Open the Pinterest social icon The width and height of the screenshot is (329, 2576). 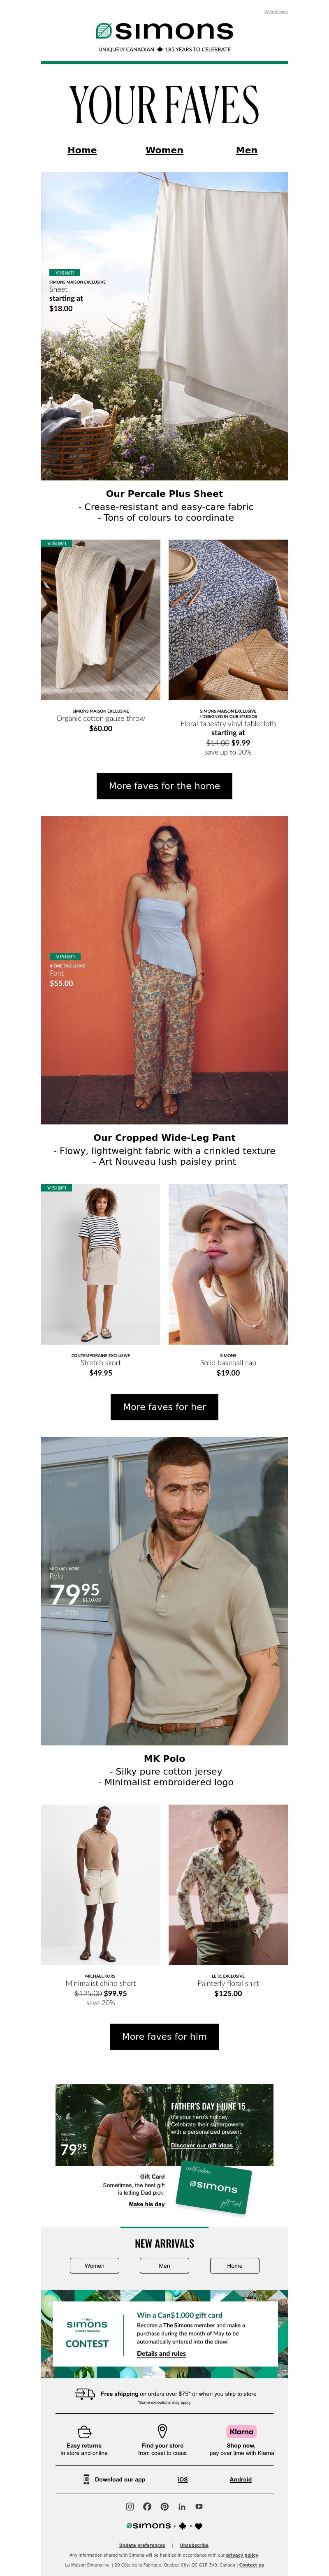click(x=164, y=2506)
